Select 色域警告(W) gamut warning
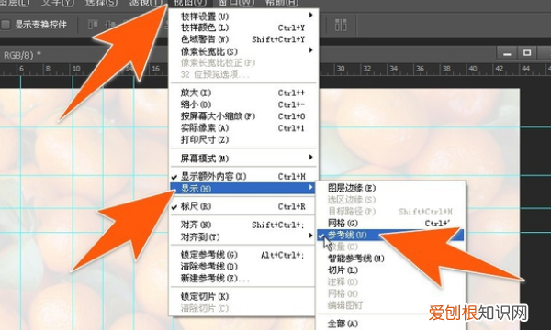Image resolution: width=551 pixels, height=330 pixels. 243,39
